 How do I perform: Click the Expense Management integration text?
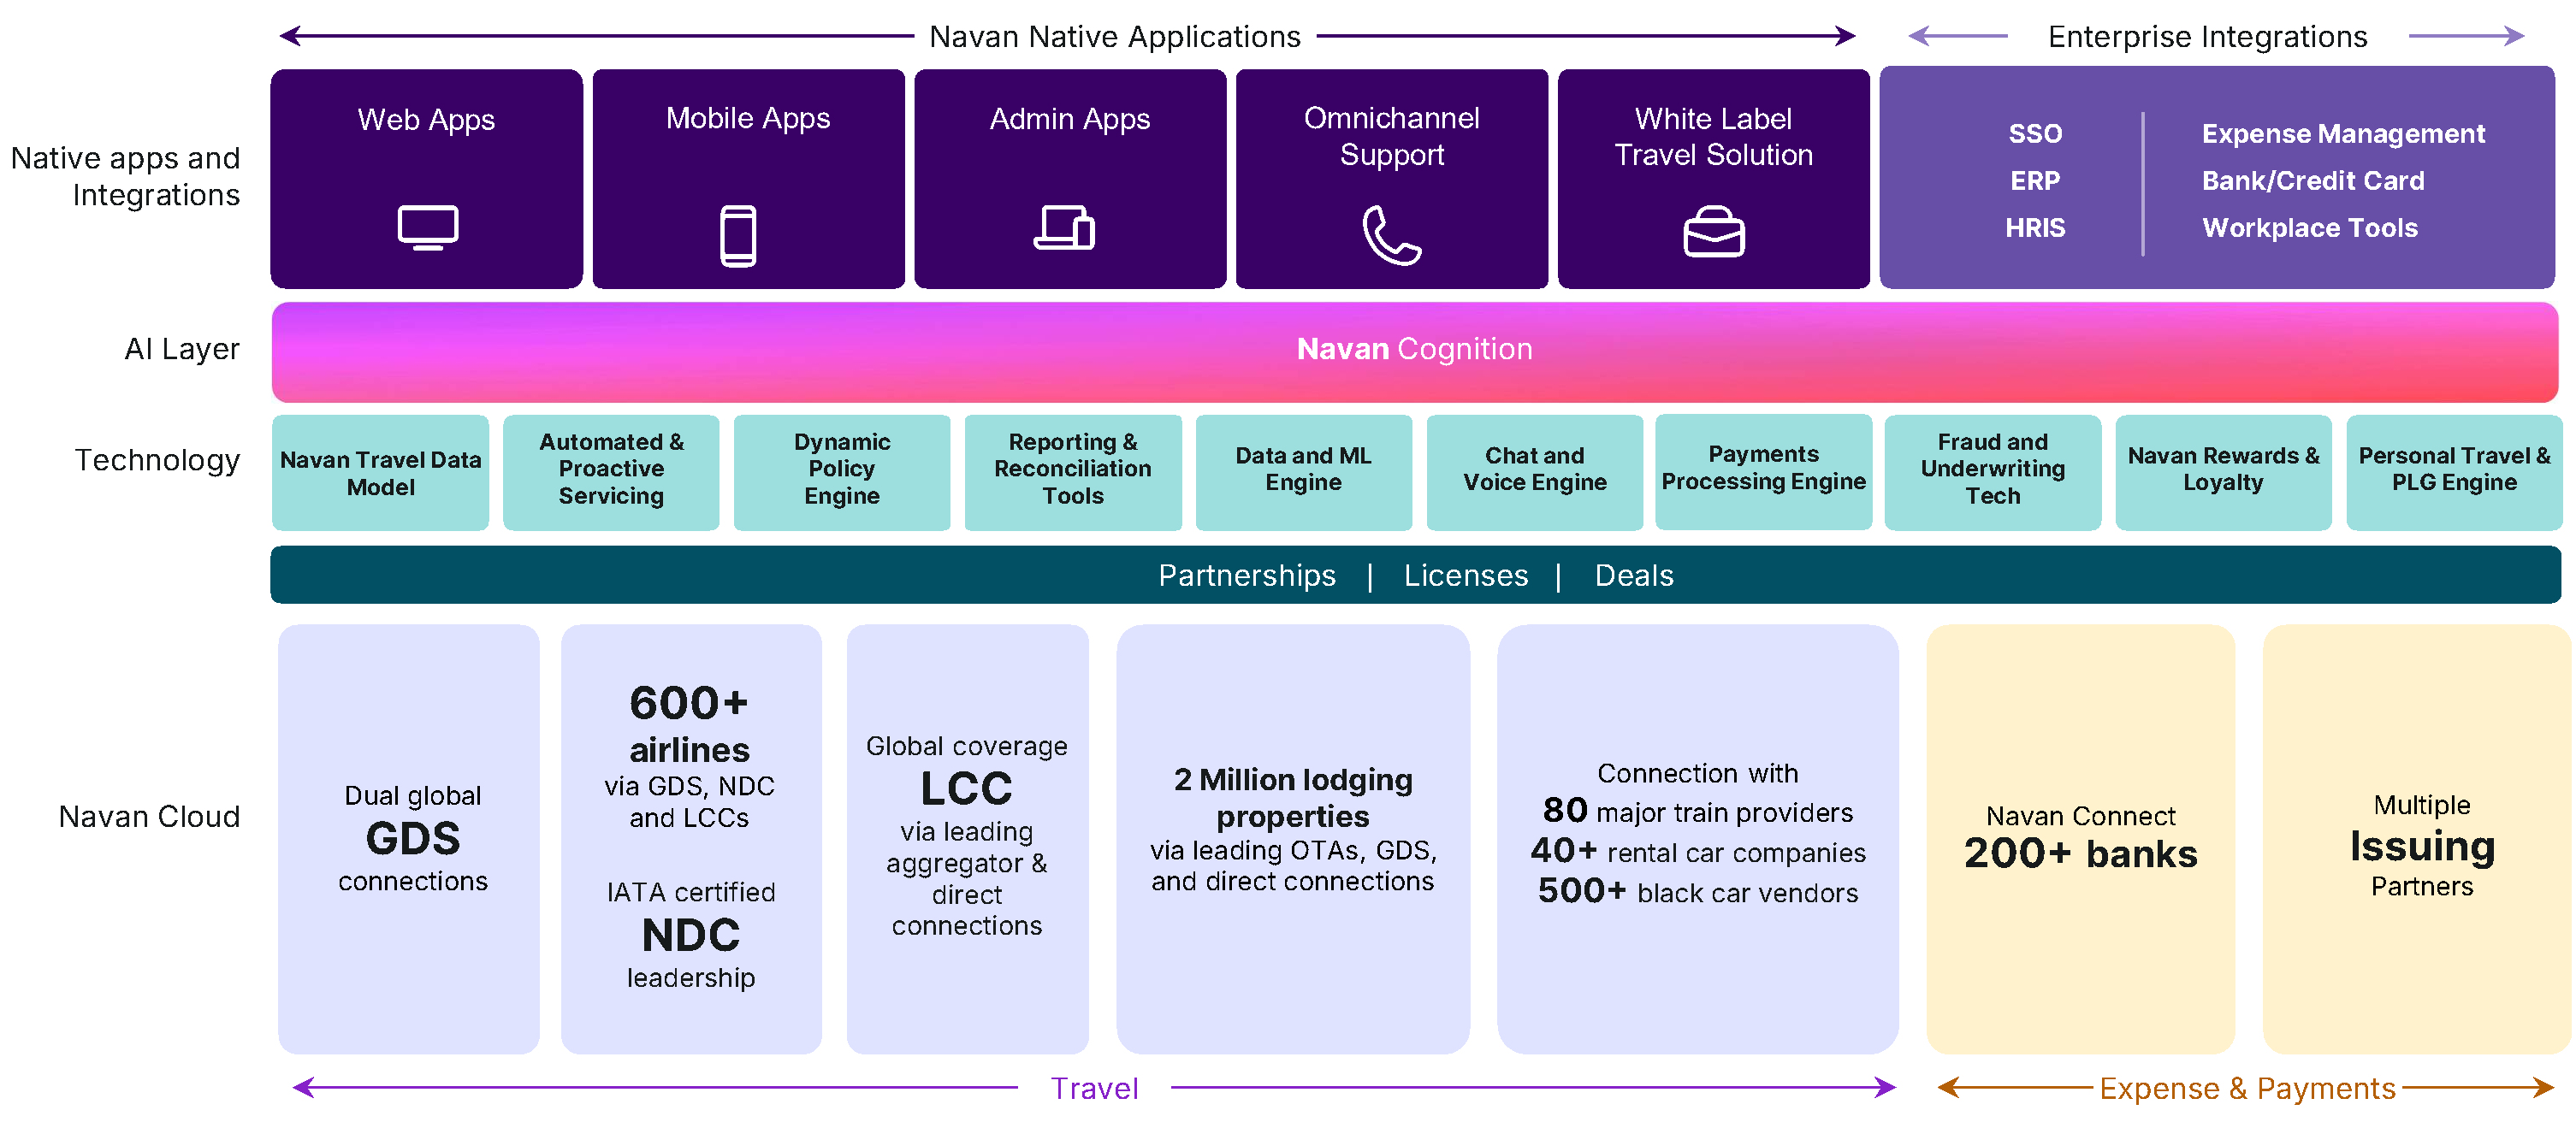point(2342,134)
